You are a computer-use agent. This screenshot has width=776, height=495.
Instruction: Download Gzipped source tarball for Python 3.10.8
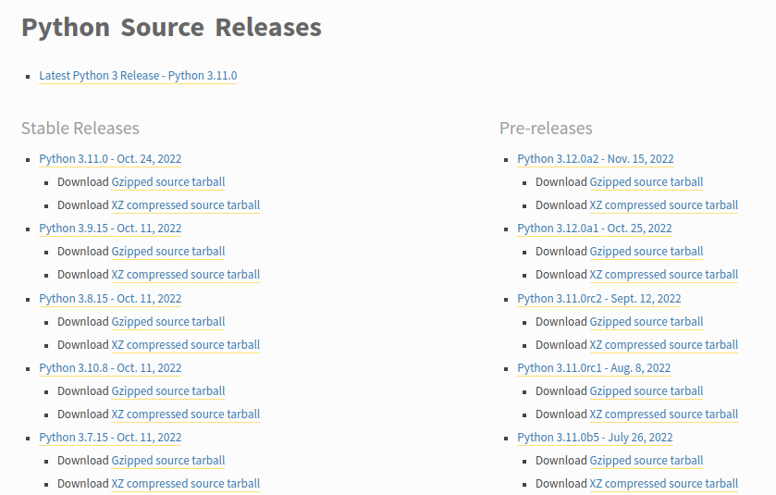click(x=168, y=391)
